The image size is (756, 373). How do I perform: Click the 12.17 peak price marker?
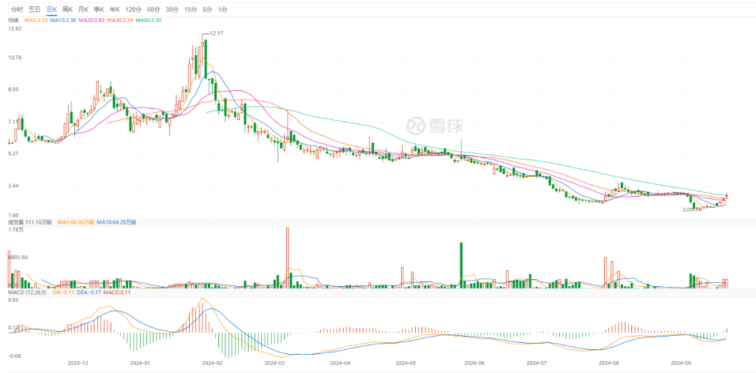216,33
